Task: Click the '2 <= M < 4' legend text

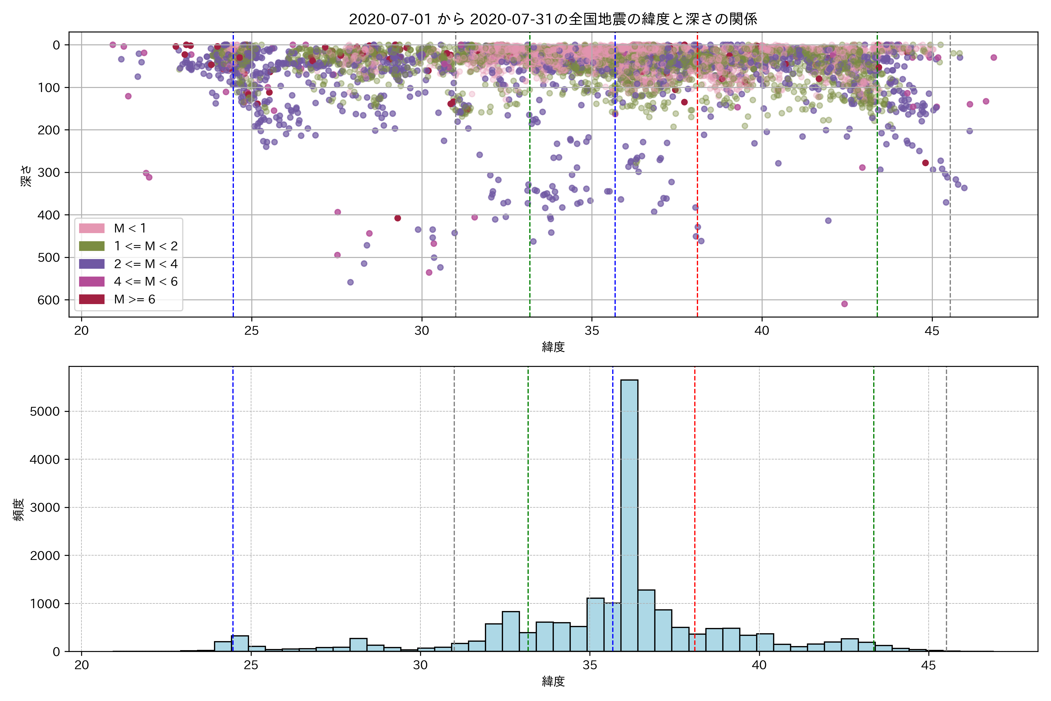Action: click(x=146, y=264)
